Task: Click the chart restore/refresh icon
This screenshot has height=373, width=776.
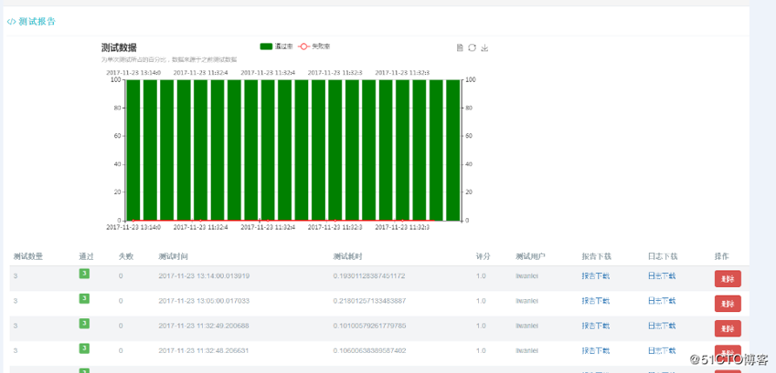Action: click(x=473, y=48)
